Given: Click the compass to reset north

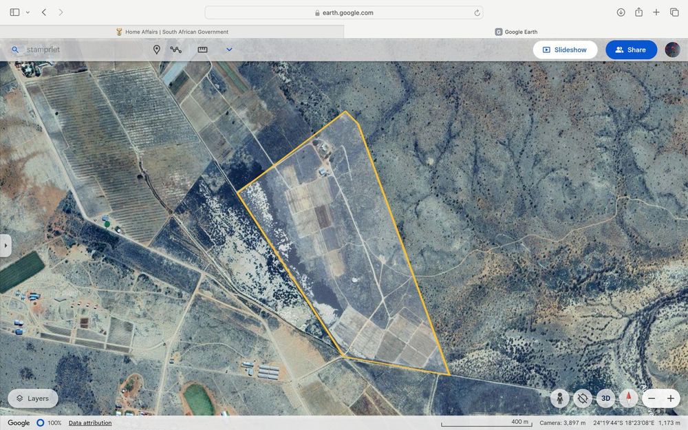Looking at the screenshot, I should click(628, 398).
